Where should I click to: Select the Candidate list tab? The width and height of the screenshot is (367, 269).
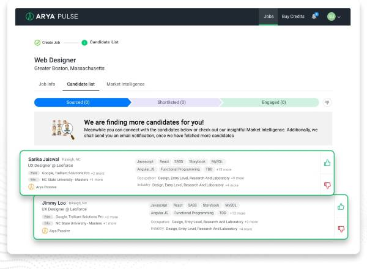click(81, 84)
